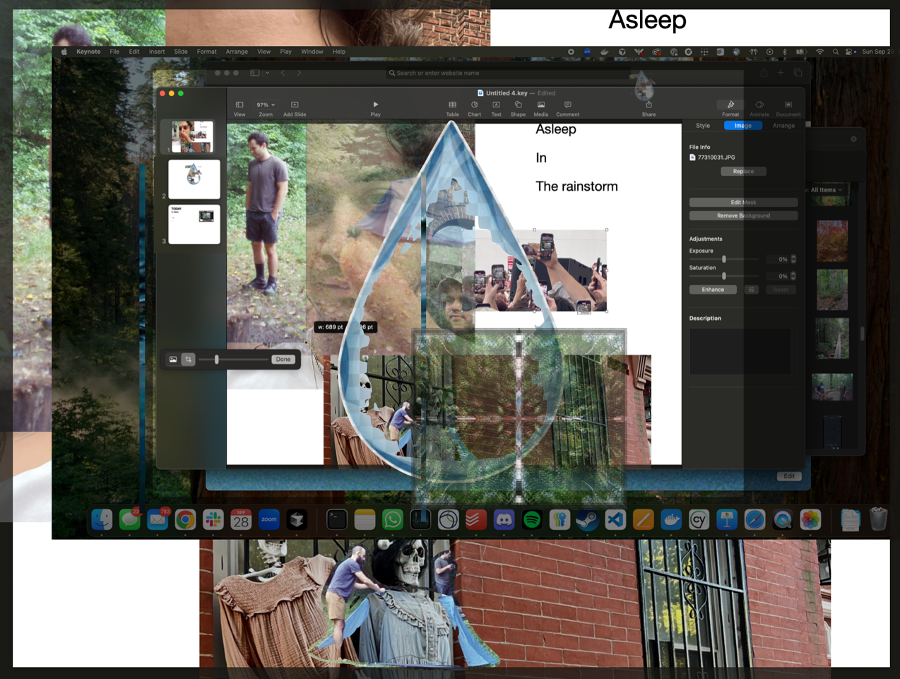The image size is (900, 679).
Task: Insert a chart via Chart icon
Action: pos(474,107)
